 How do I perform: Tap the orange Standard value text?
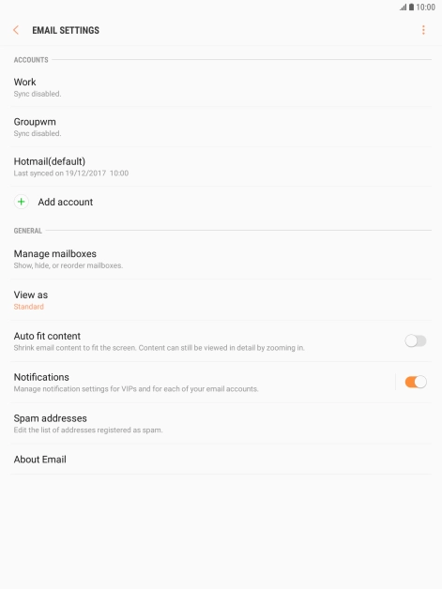pyautogui.click(x=28, y=307)
